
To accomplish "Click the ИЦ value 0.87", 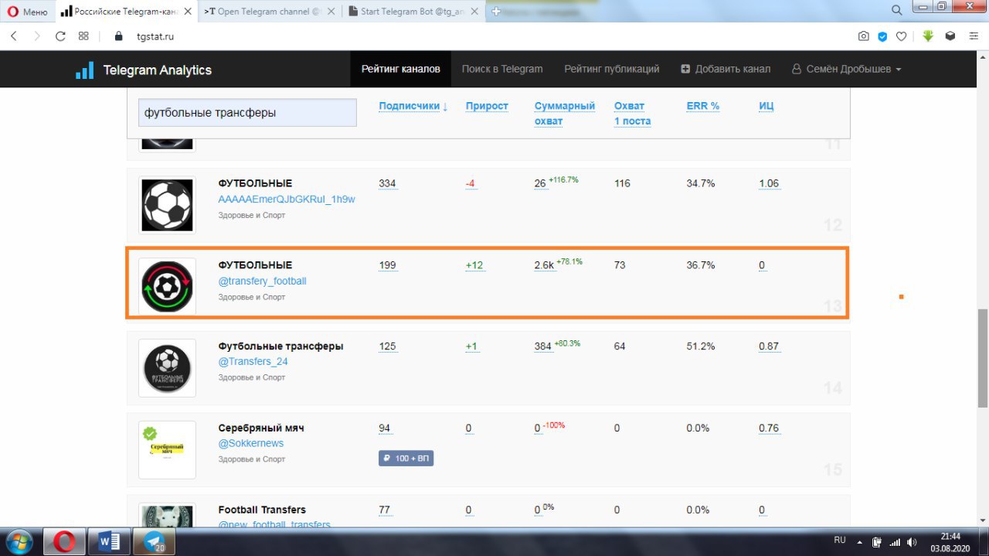I will [769, 346].
